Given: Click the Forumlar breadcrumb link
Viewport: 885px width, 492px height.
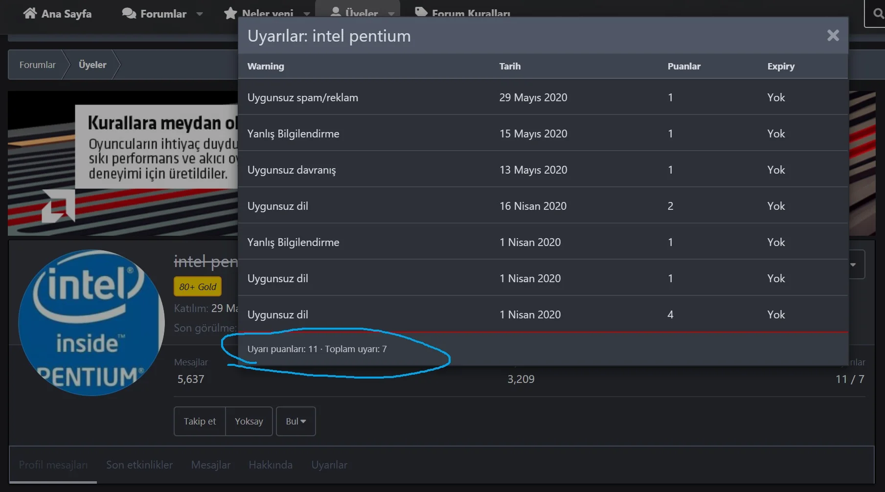Looking at the screenshot, I should (x=38, y=65).
